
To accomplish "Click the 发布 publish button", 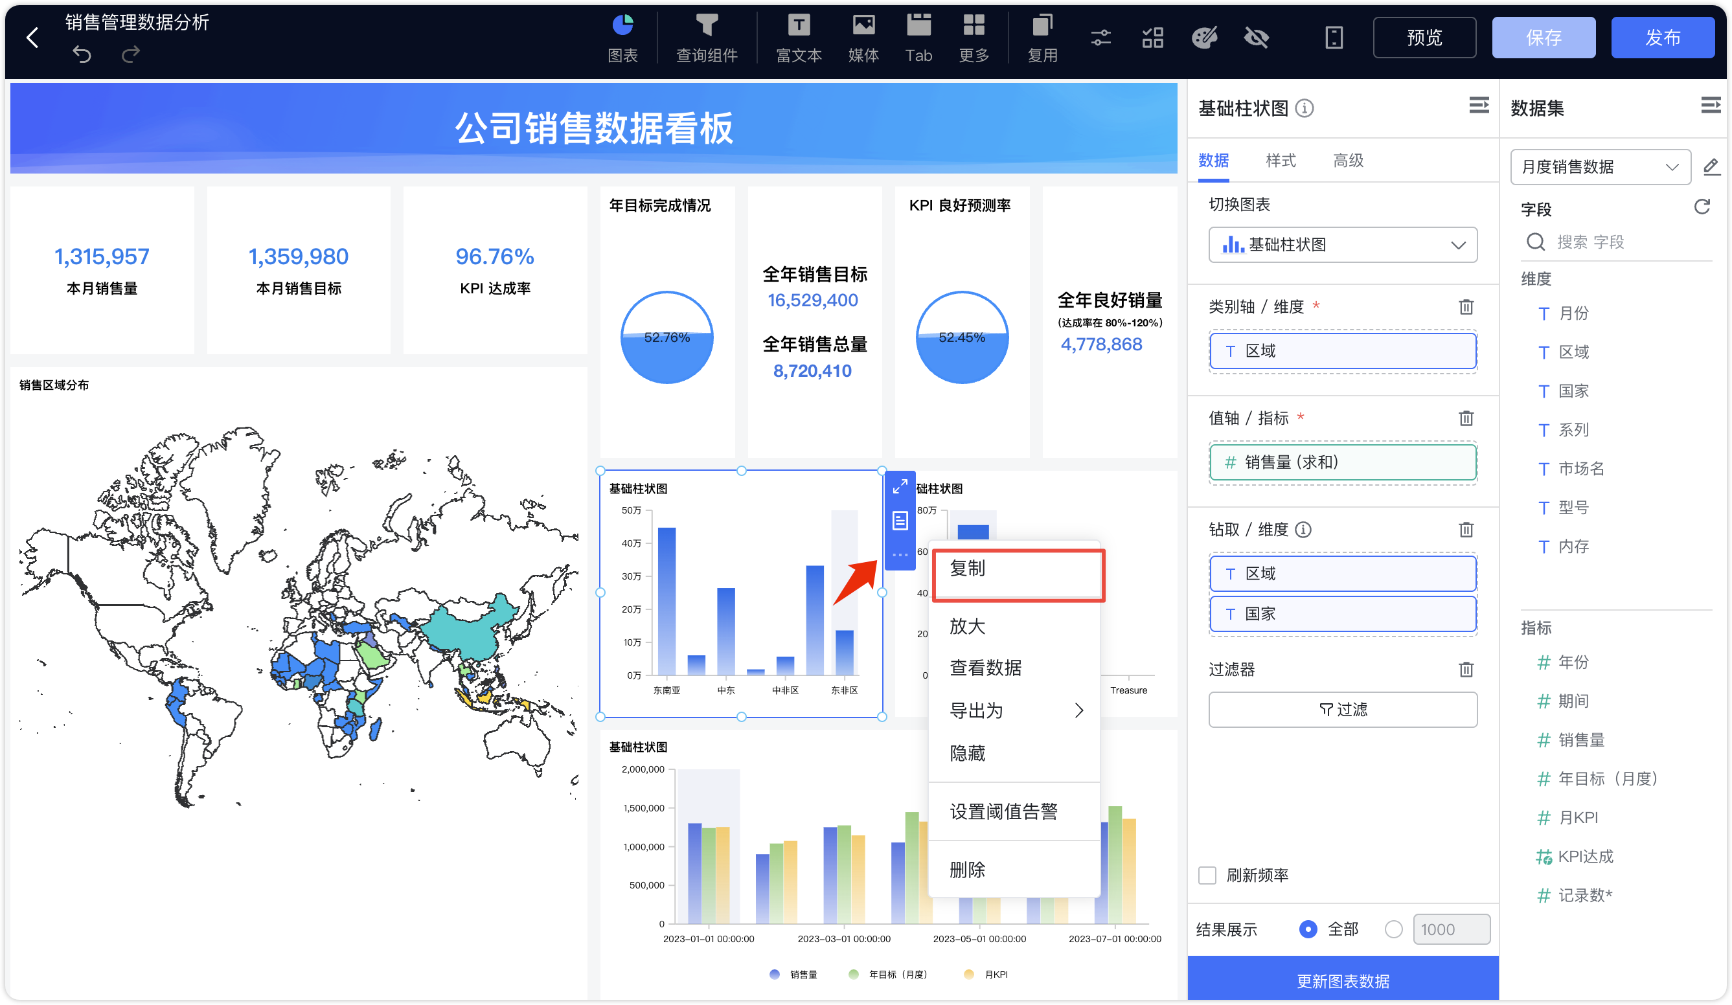I will point(1662,38).
